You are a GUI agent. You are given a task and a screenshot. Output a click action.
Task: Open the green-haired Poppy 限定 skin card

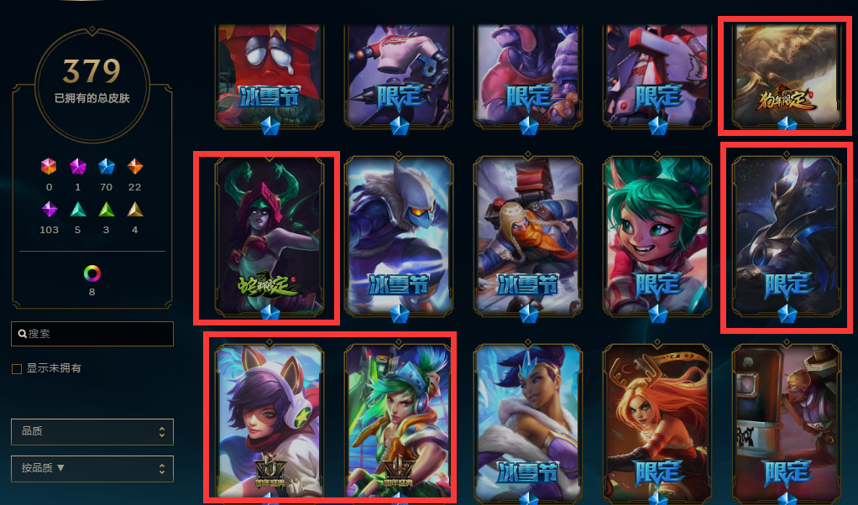[x=657, y=236]
